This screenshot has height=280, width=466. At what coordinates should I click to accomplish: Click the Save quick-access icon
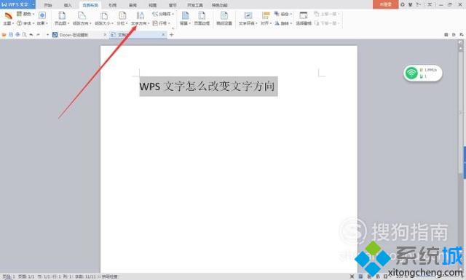point(11,35)
